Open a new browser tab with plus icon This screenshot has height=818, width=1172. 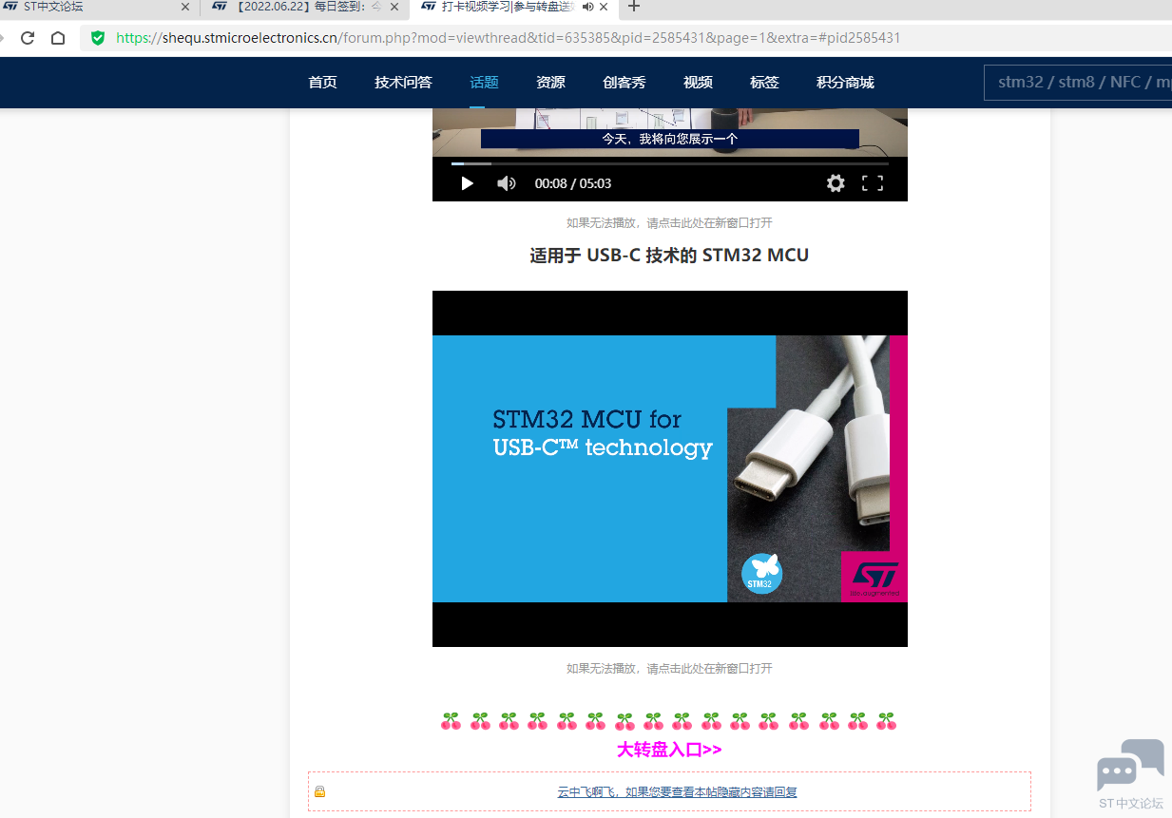click(635, 7)
